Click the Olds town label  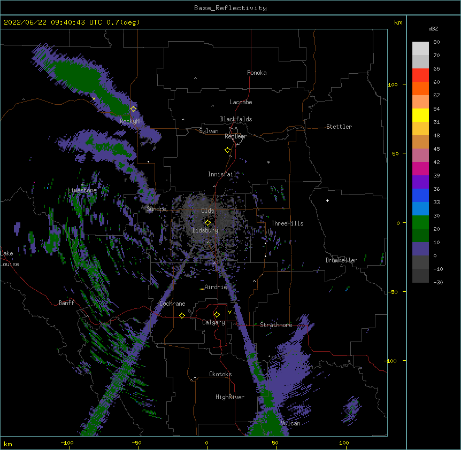pos(208,211)
